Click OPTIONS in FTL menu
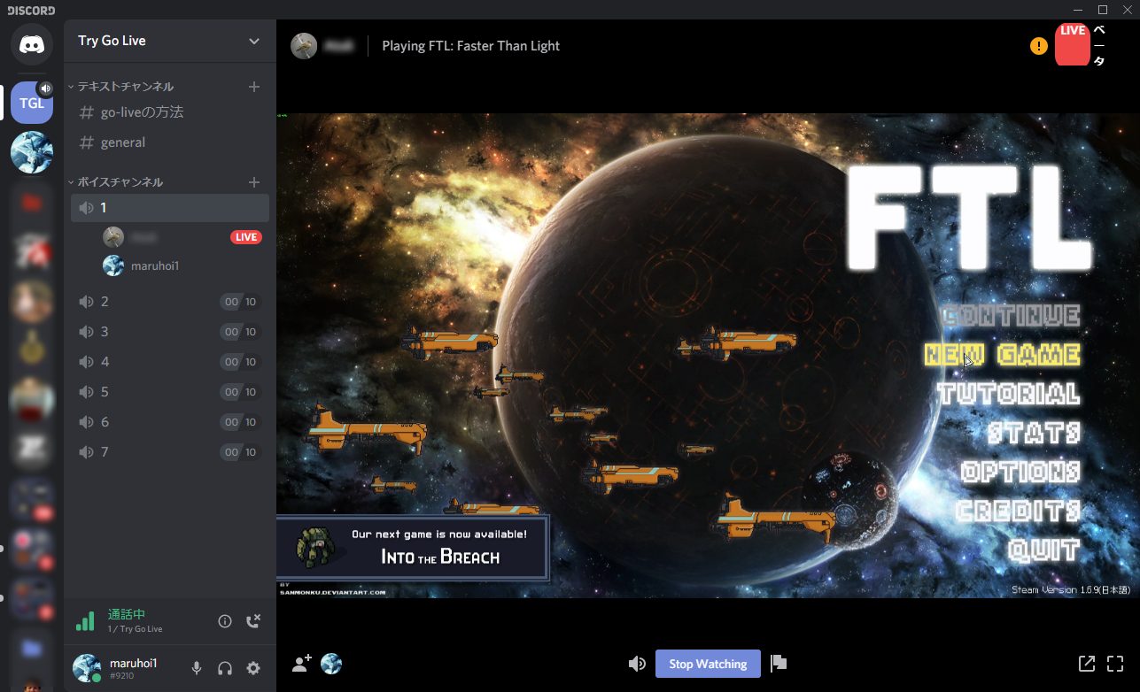Screen dimensions: 1140x692 pyautogui.click(x=1021, y=472)
